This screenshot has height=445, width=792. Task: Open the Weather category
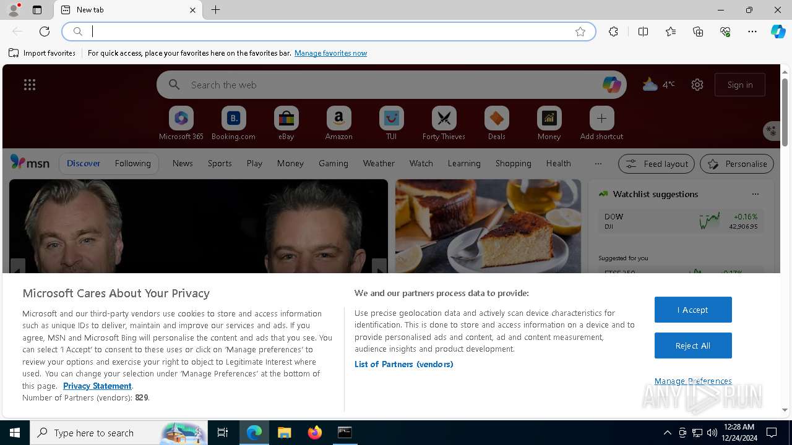point(379,163)
